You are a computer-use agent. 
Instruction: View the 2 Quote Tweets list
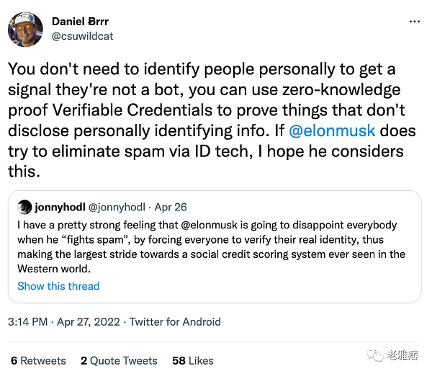point(119,360)
